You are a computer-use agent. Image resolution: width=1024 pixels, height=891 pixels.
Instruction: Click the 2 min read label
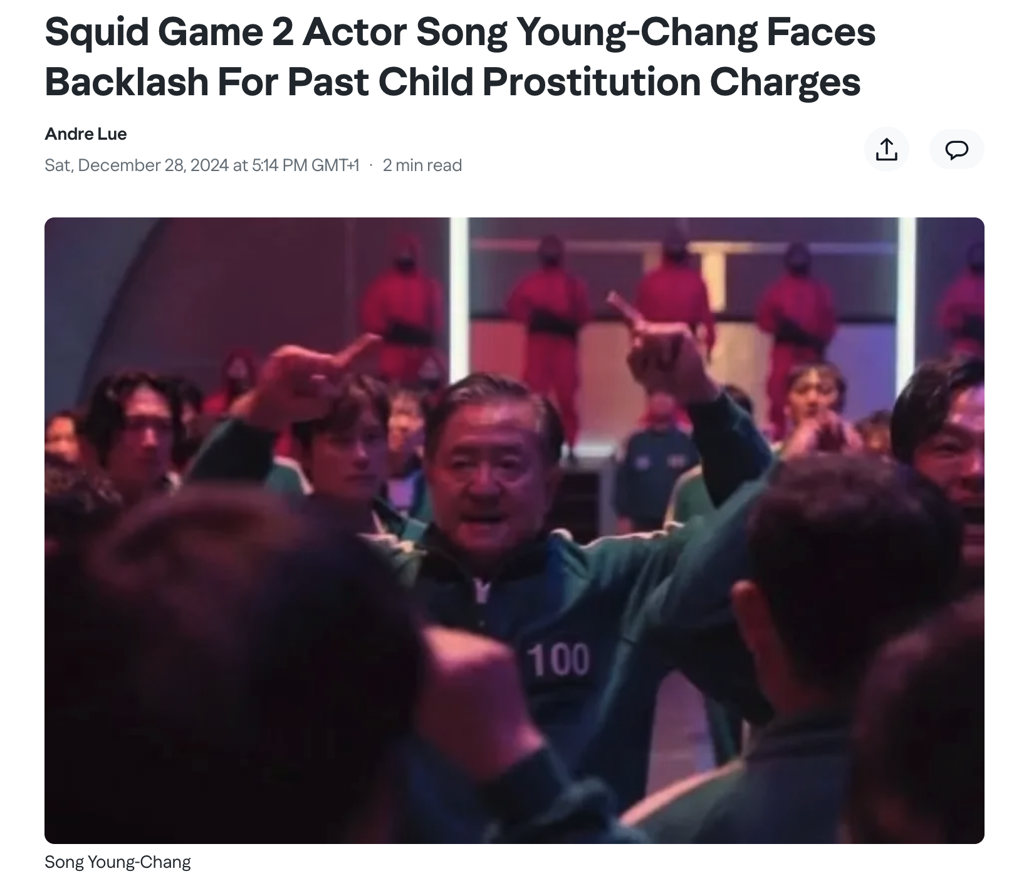[422, 165]
